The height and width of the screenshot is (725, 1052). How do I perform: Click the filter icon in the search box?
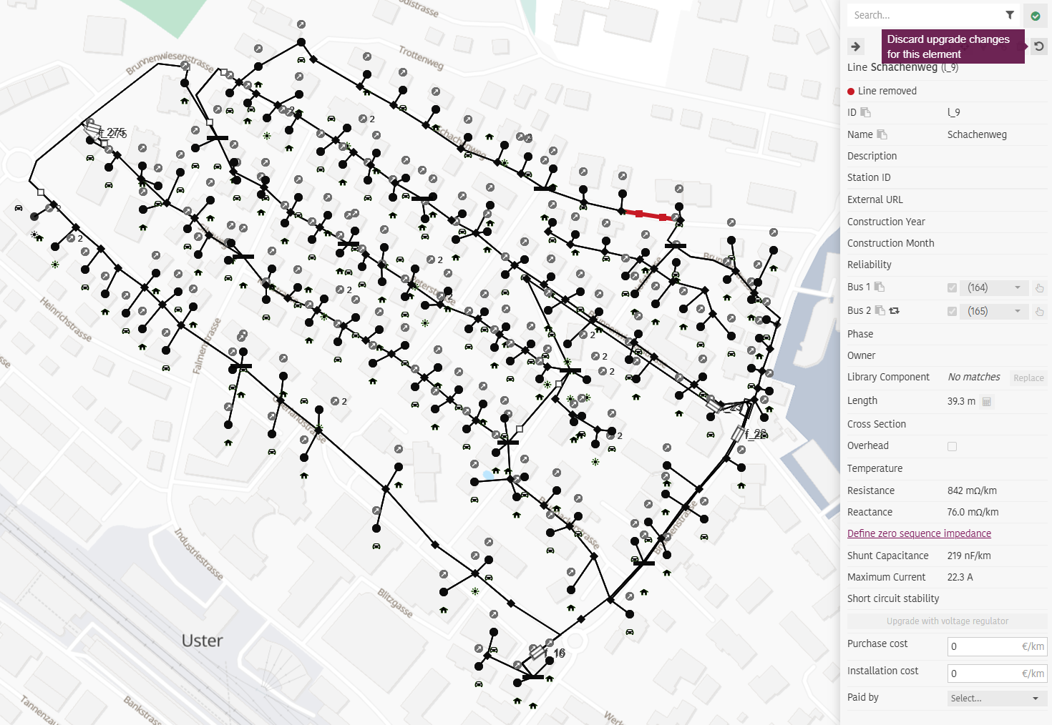(1009, 15)
